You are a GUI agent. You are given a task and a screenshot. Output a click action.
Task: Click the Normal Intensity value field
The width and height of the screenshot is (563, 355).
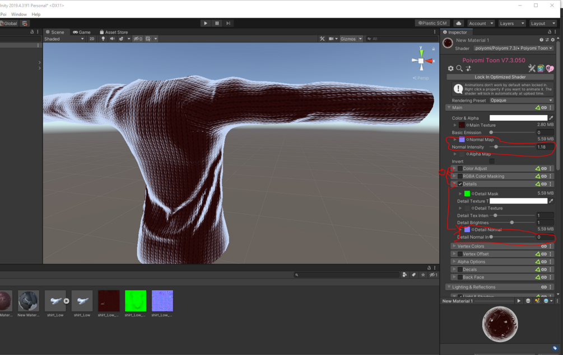[x=545, y=147]
